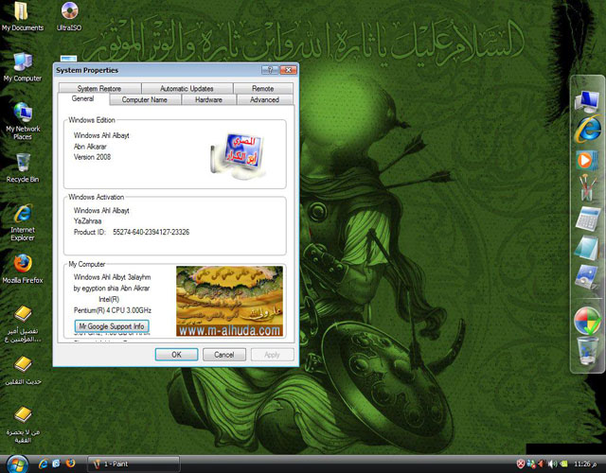The height and width of the screenshot is (473, 606).
Task: Click the orange arrow tray icon
Action: click(542, 464)
